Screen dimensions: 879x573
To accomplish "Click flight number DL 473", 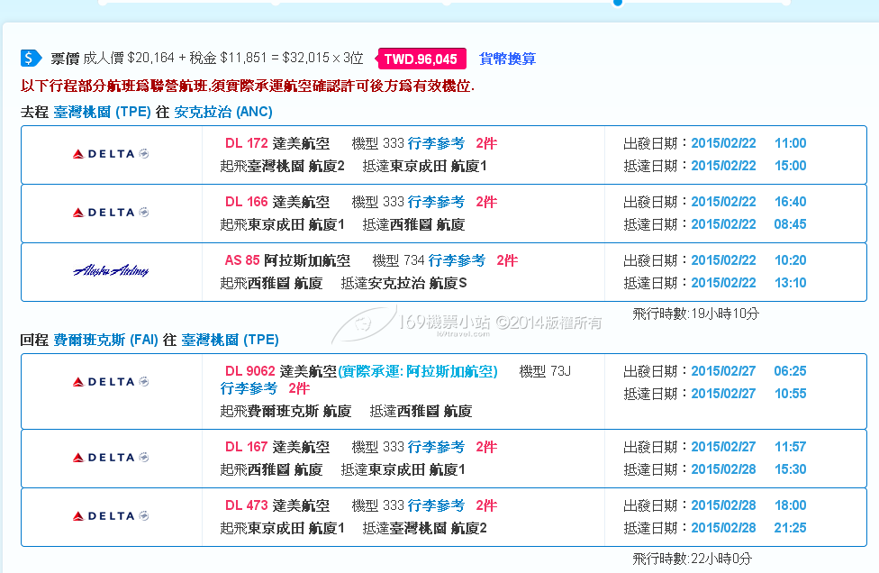I will [x=247, y=505].
